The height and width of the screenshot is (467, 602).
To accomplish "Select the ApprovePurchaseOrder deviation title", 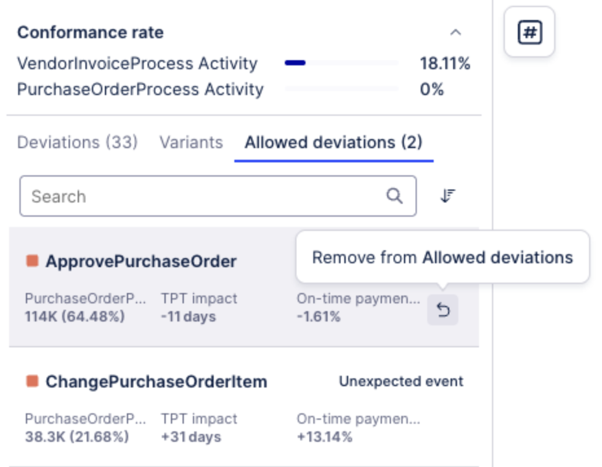I will tap(140, 261).
